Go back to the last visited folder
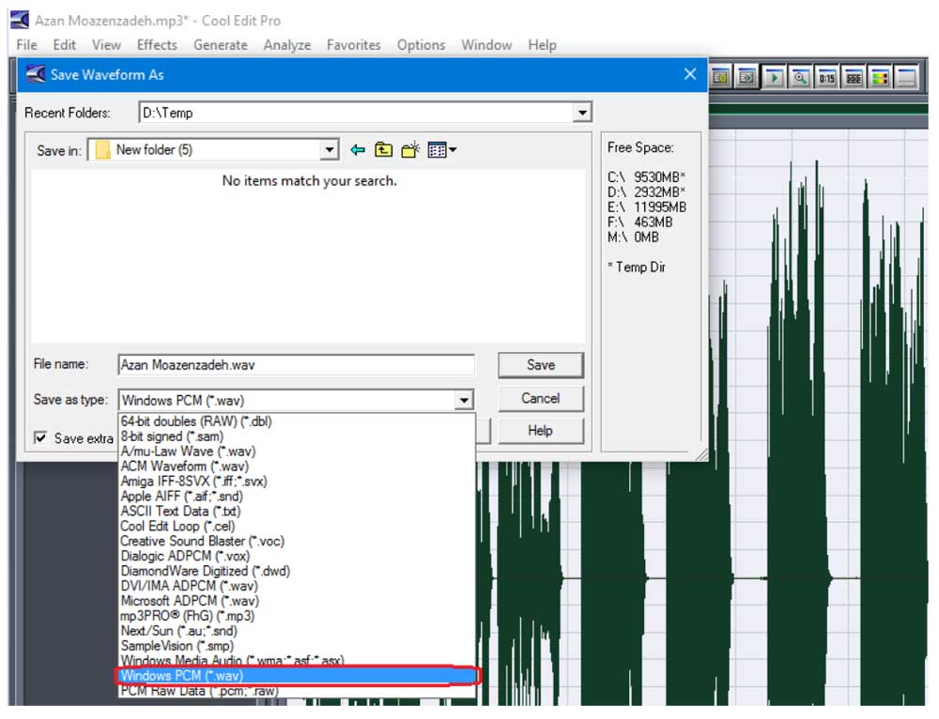 (x=358, y=150)
